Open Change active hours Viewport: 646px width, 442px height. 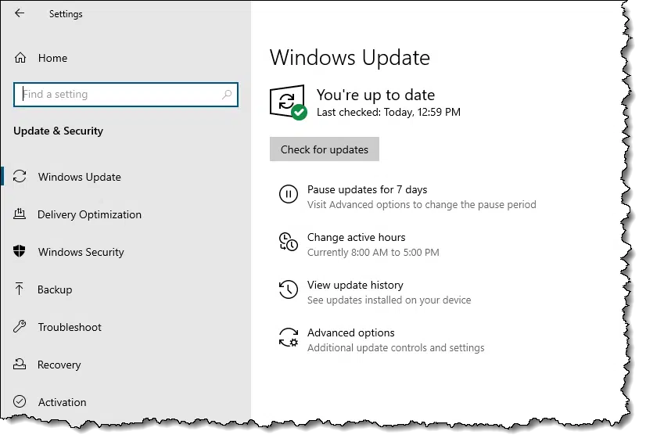[357, 237]
